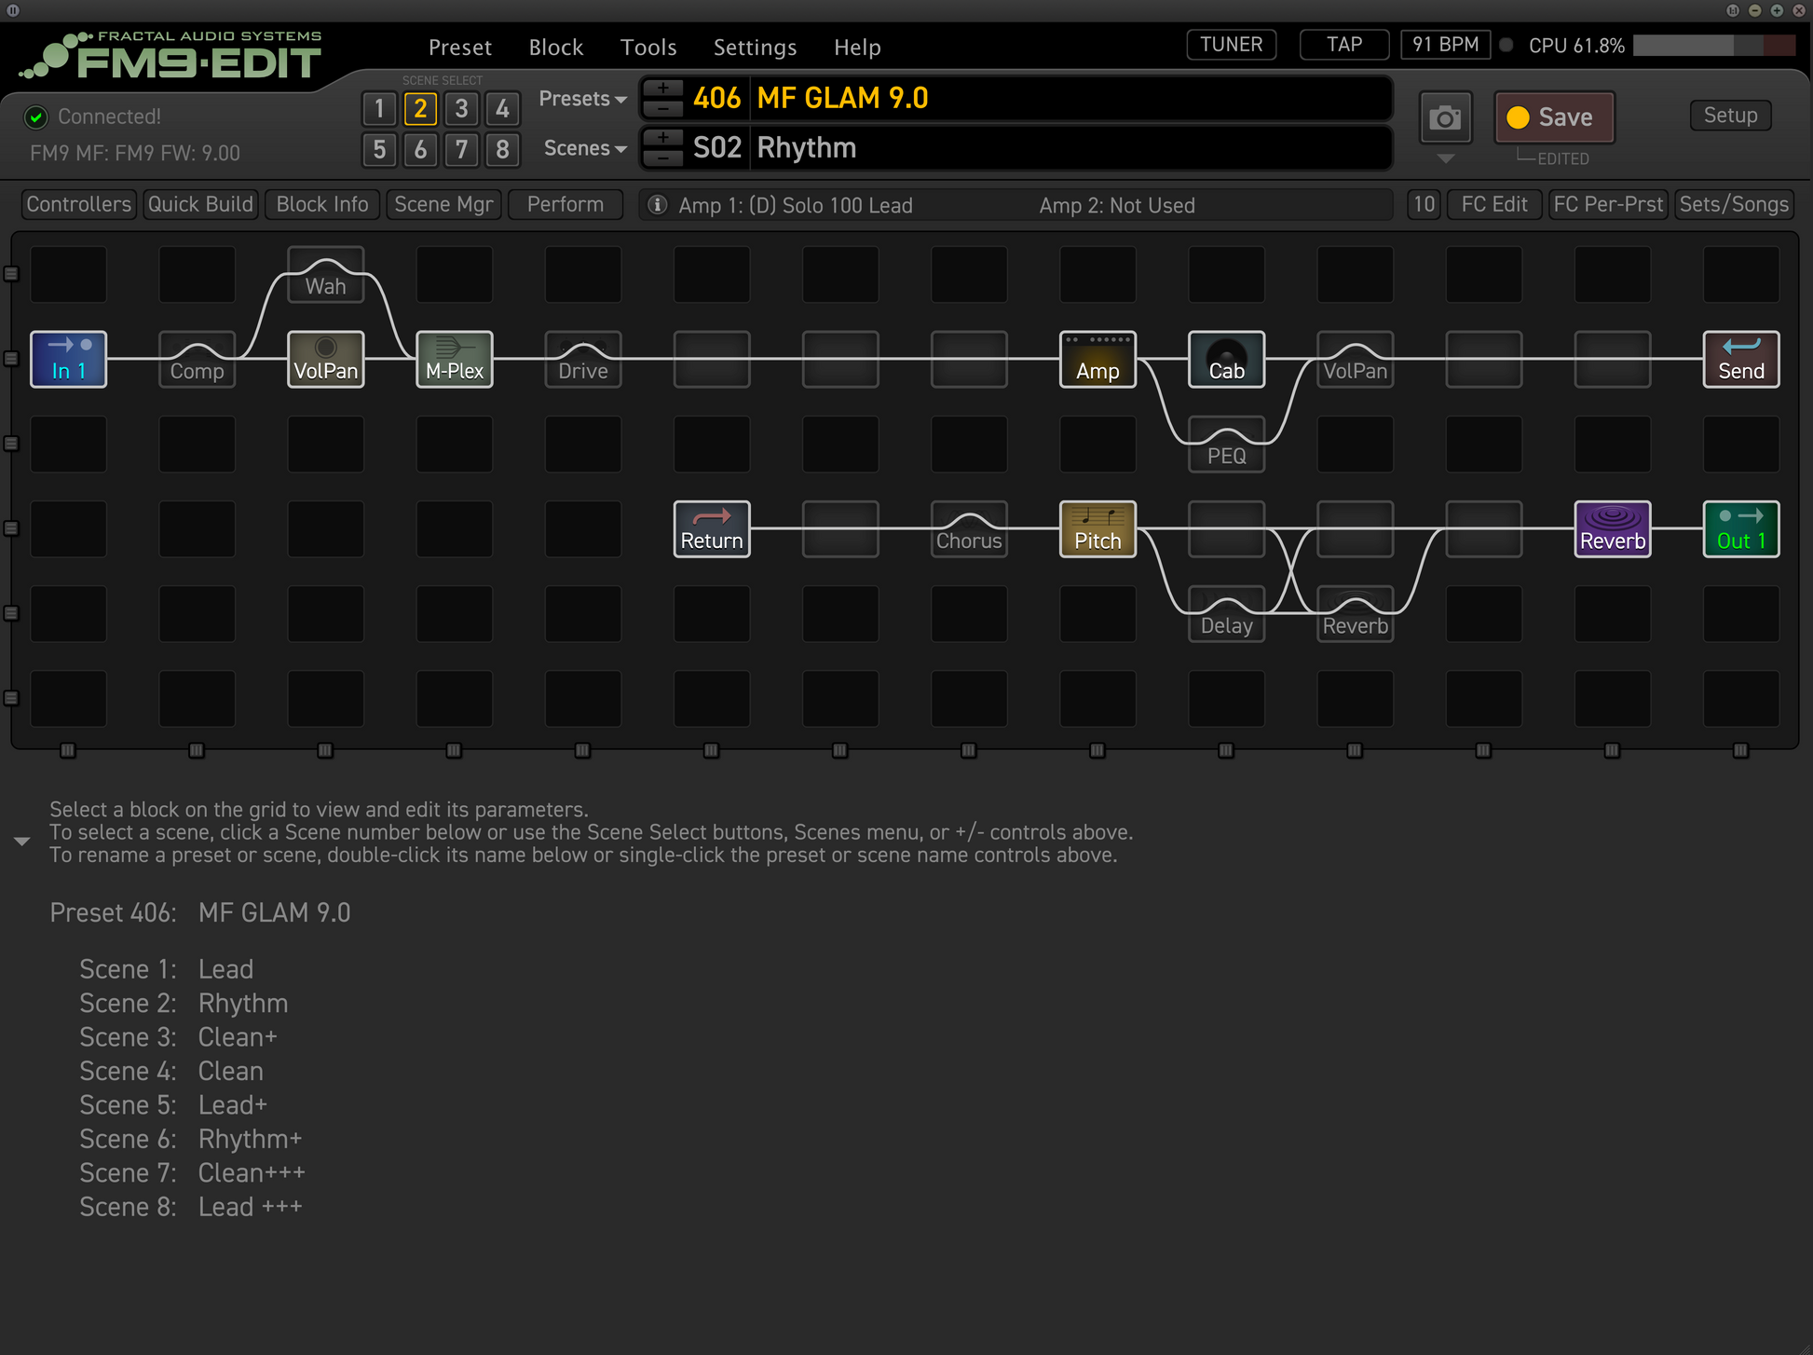Screen dimensions: 1813x1355
Task: Open the Presets dropdown
Action: click(582, 99)
